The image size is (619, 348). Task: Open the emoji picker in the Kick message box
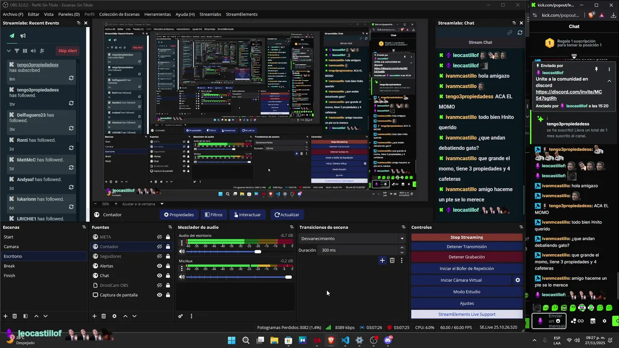pos(558,321)
